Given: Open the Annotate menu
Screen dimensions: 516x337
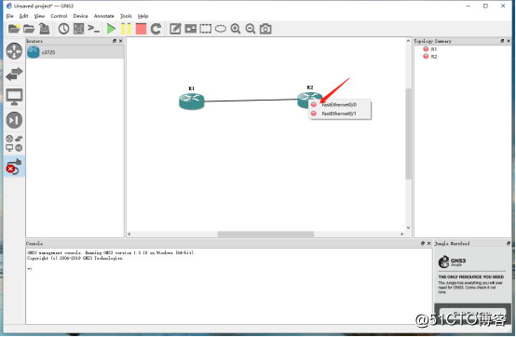Looking at the screenshot, I should (x=104, y=16).
